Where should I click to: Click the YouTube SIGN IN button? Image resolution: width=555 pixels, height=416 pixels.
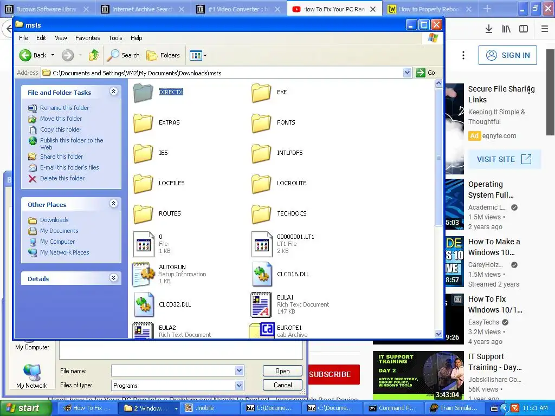(x=507, y=55)
